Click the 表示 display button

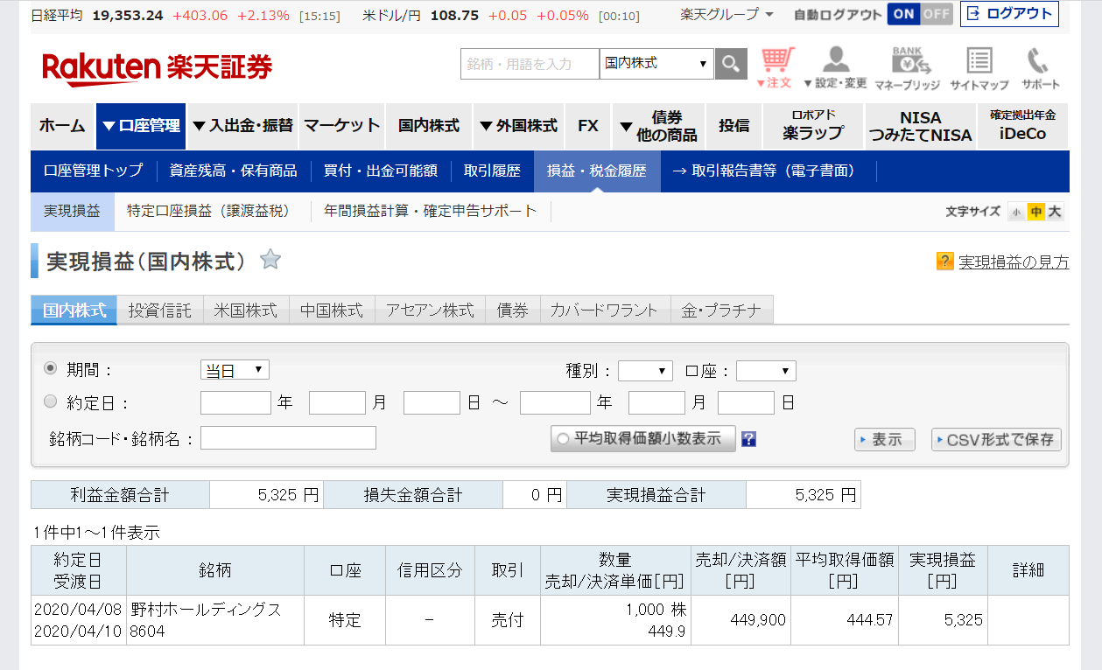coord(884,439)
